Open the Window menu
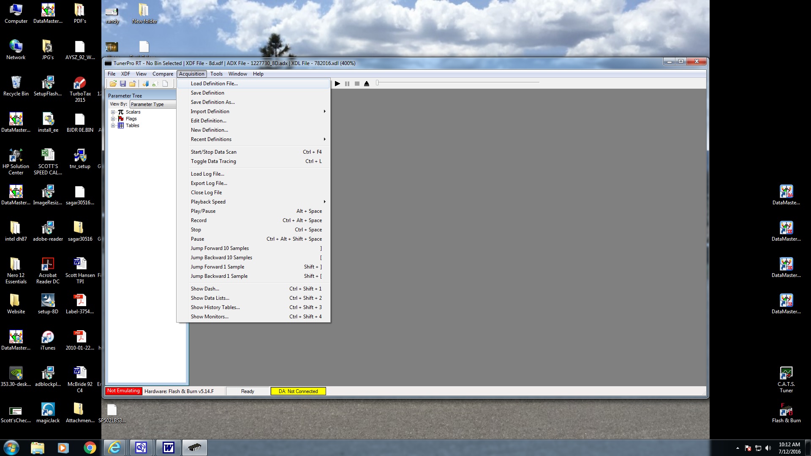This screenshot has width=811, height=456. (x=238, y=74)
